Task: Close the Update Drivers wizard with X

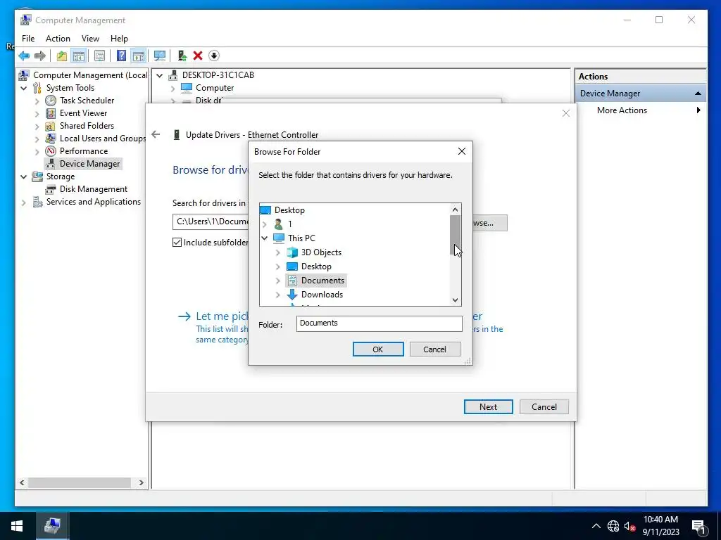Action: click(566, 113)
